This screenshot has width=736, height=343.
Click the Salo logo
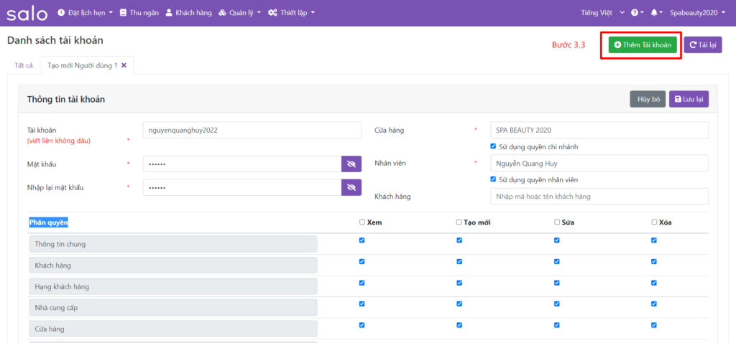(x=27, y=13)
